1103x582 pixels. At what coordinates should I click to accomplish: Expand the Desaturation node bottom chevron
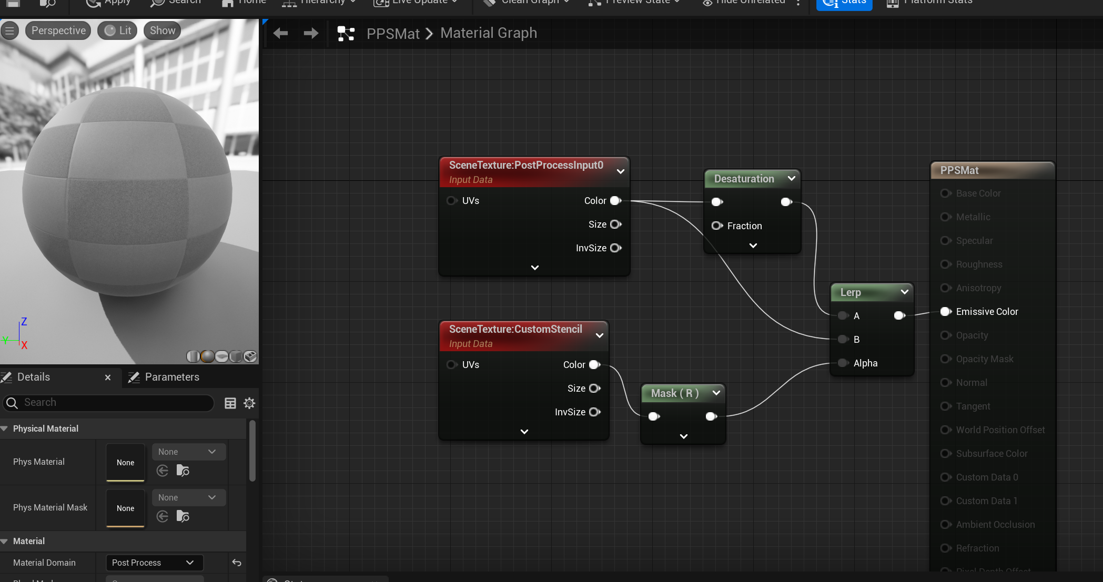tap(753, 246)
